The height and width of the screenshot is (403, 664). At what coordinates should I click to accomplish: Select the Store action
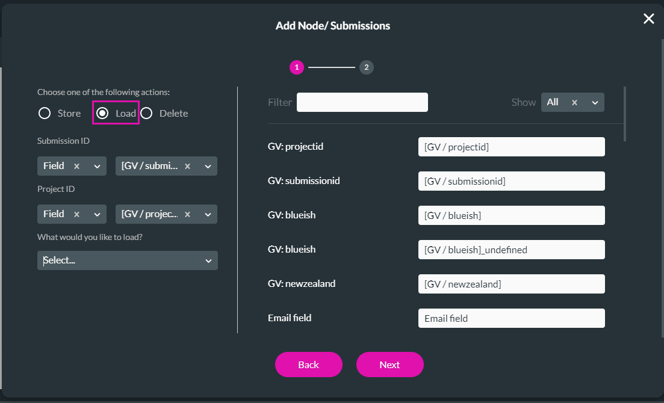point(44,113)
